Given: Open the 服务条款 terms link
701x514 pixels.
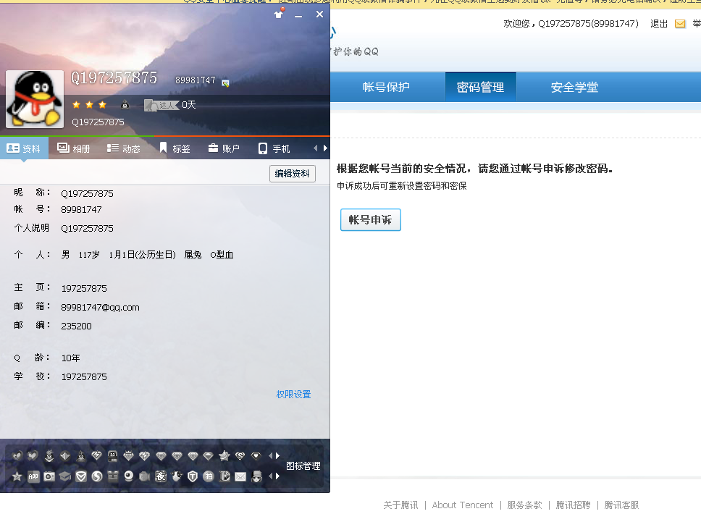Looking at the screenshot, I should pos(524,505).
